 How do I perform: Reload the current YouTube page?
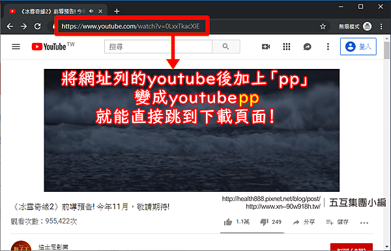pyautogui.click(x=37, y=26)
